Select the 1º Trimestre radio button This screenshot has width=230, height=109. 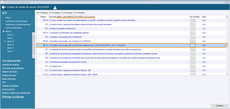coord(37,13)
